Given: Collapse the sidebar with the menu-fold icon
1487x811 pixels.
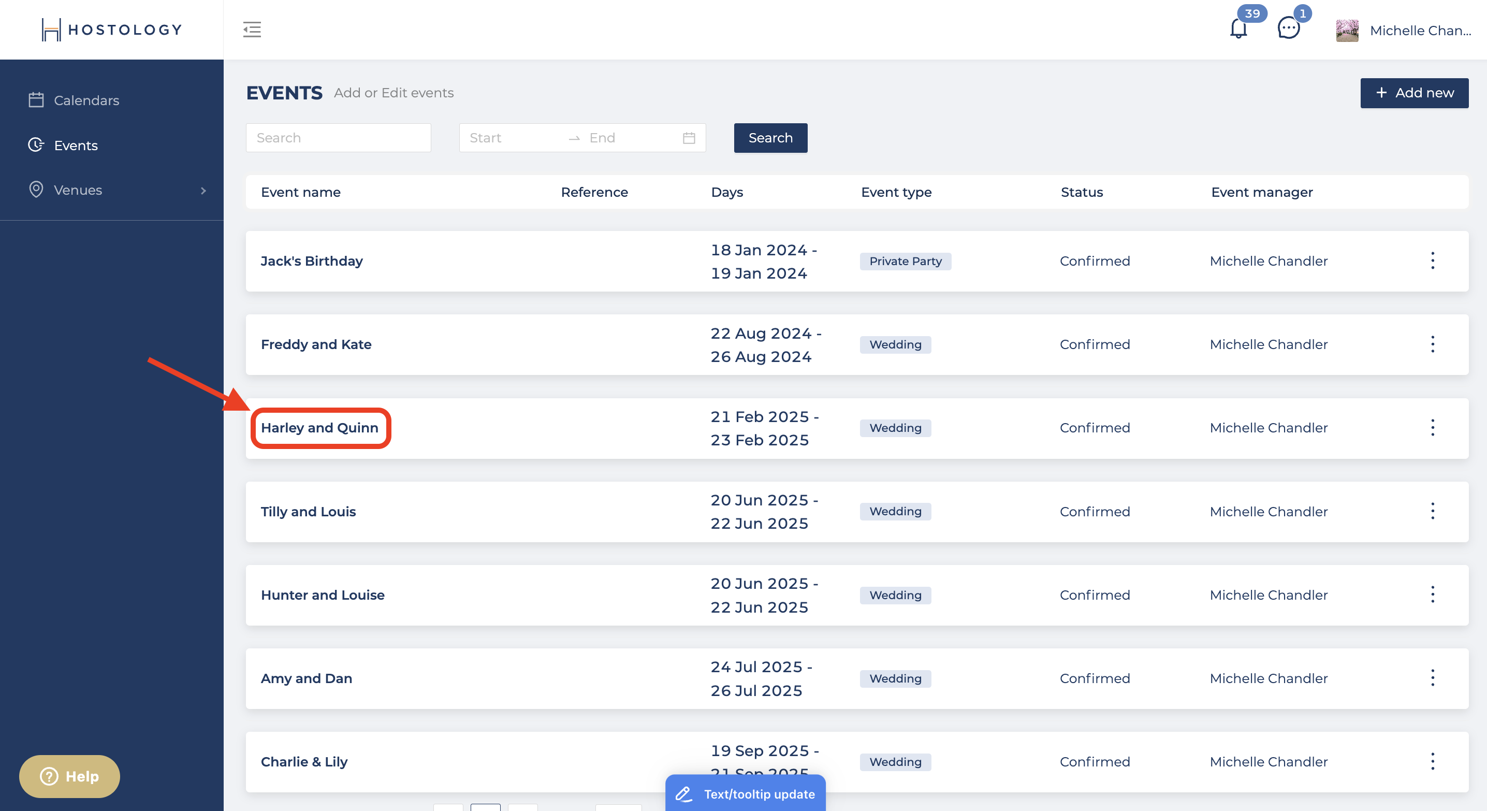Looking at the screenshot, I should pos(252,30).
